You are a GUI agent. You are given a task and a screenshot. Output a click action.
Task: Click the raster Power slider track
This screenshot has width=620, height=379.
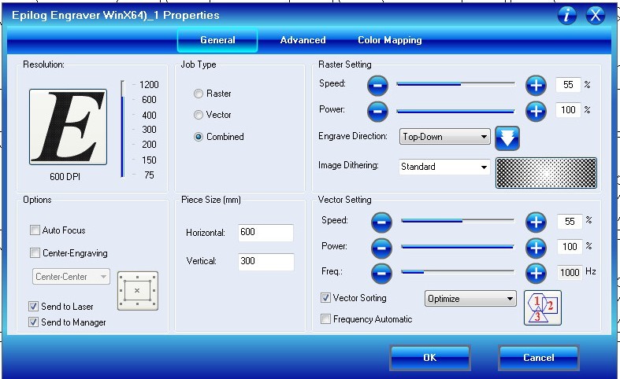click(x=456, y=112)
